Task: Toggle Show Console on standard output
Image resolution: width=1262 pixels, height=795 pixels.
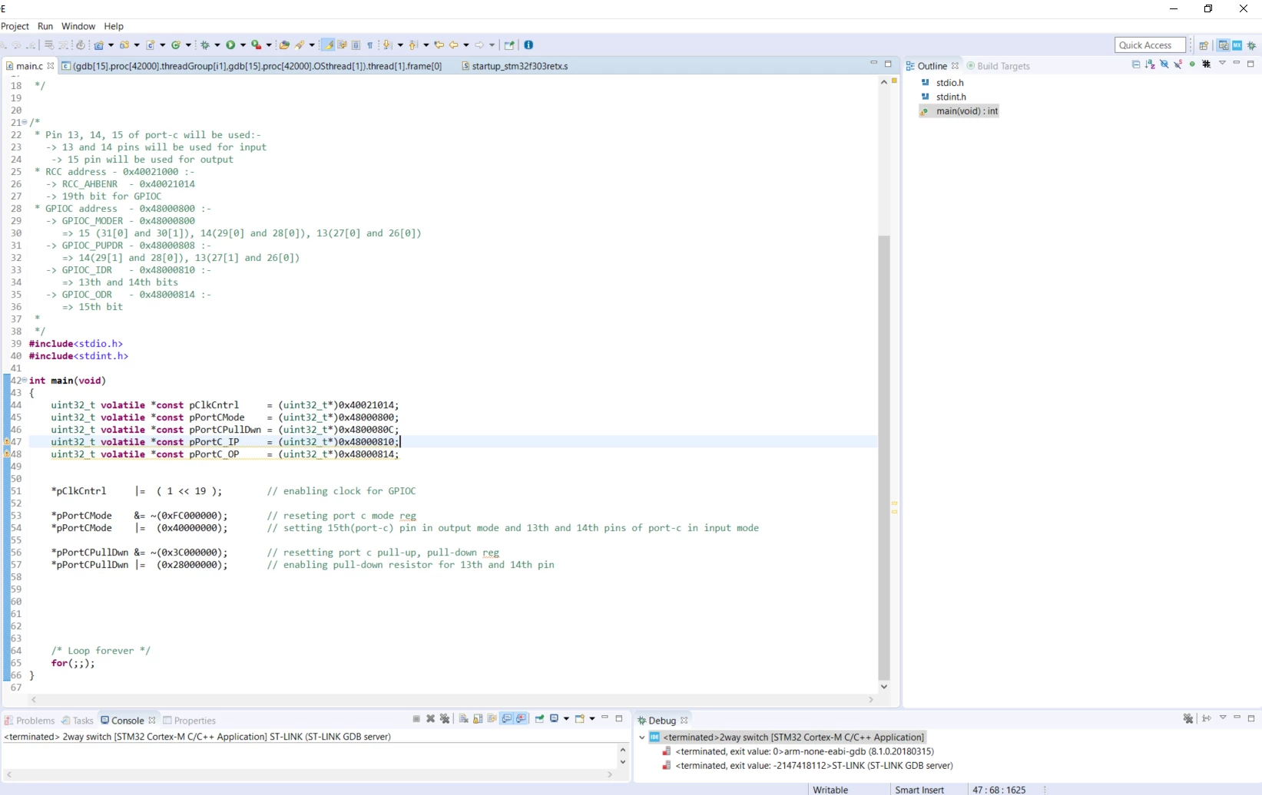Action: point(507,719)
